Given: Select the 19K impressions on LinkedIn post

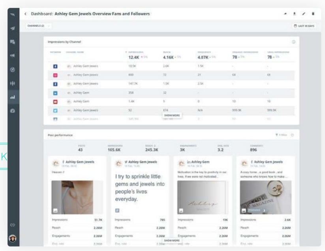Looking at the screenshot, I should click(225, 220).
